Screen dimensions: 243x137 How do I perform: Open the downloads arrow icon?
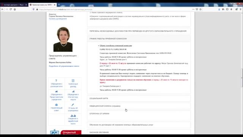(x=219, y=9)
